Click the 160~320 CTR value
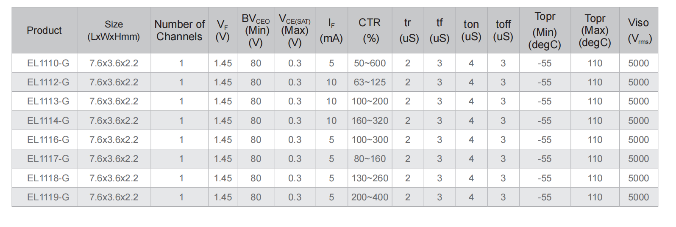 point(370,121)
